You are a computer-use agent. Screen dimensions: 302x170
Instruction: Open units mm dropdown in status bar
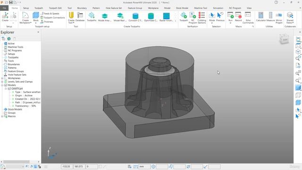click(x=145, y=167)
